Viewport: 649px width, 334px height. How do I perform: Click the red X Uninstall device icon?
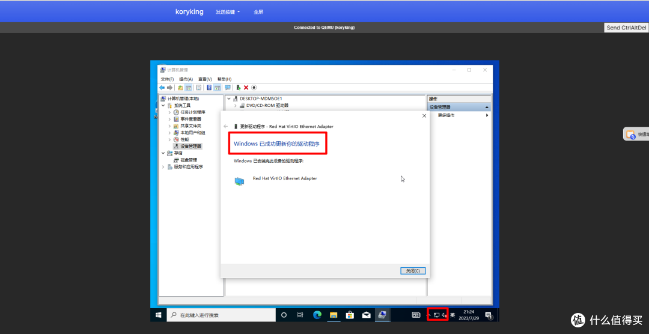tap(246, 87)
